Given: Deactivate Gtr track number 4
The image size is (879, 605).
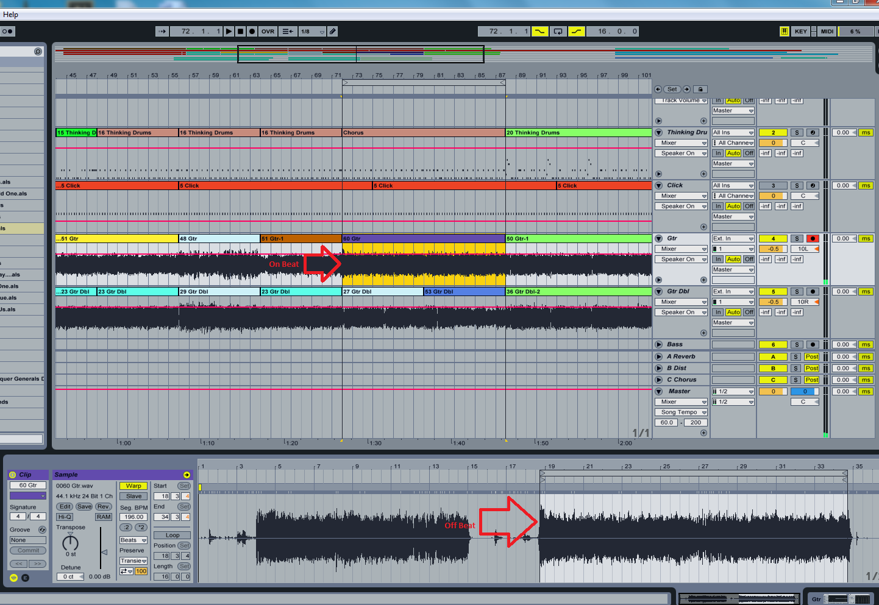Looking at the screenshot, I should coord(773,238).
